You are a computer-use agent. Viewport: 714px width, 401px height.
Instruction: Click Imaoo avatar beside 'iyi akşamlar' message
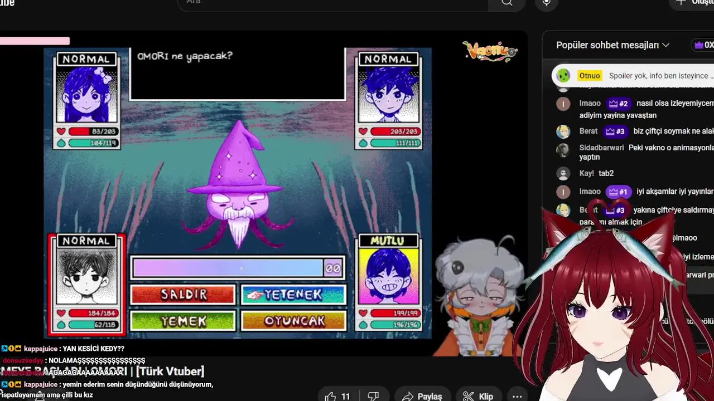pyautogui.click(x=563, y=192)
